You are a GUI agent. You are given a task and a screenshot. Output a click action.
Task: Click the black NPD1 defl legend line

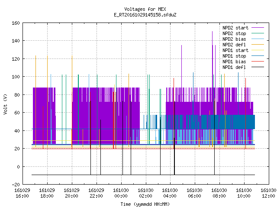click(258, 67)
